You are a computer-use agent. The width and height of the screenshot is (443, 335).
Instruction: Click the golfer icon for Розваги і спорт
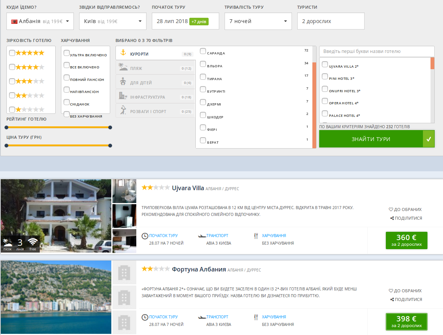(123, 111)
